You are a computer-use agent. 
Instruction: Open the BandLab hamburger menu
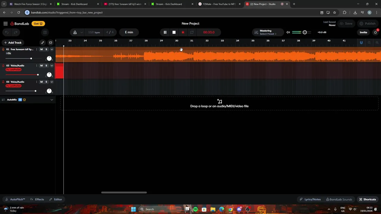coord(5,23)
